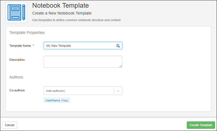Viewport: 217px width, 131px height.
Task: Focus the Template Name input field
Action: 80,46
